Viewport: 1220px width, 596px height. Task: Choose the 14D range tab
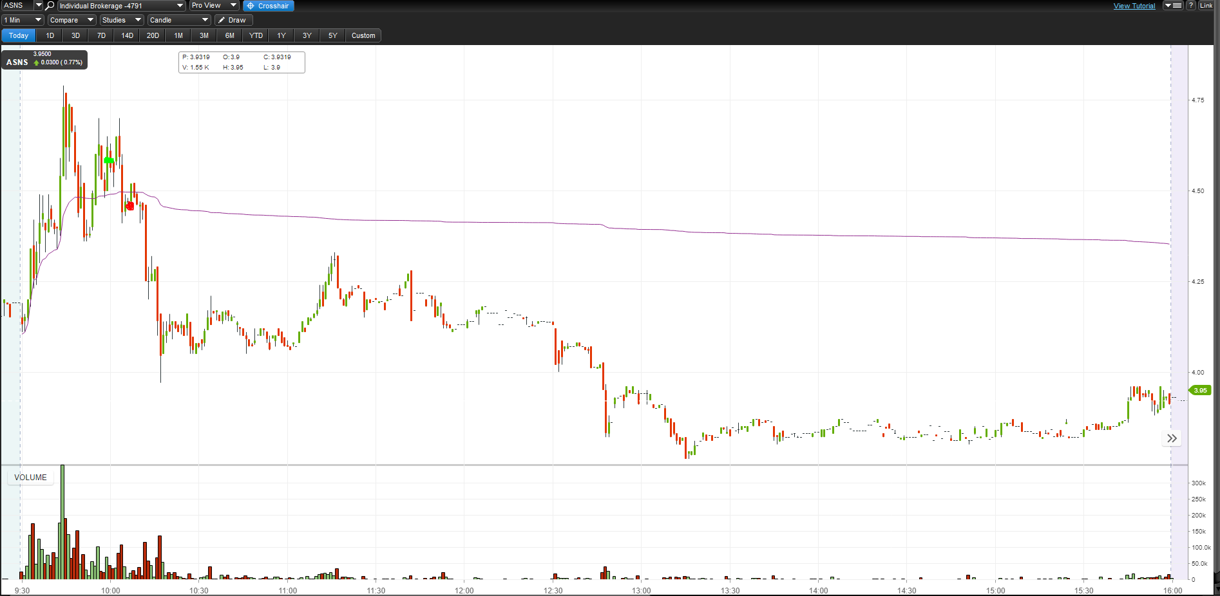click(127, 35)
